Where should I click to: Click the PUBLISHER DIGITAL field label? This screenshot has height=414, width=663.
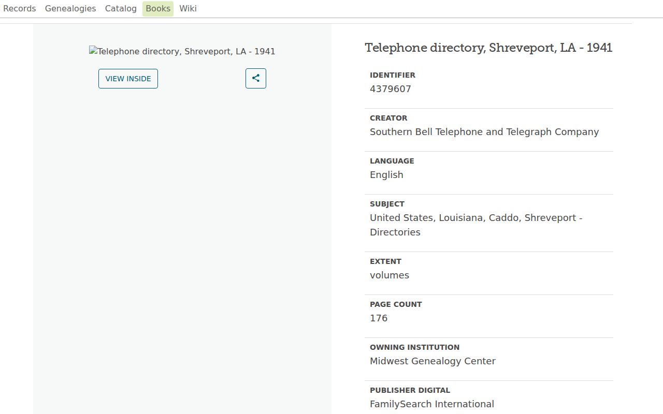pos(410,390)
